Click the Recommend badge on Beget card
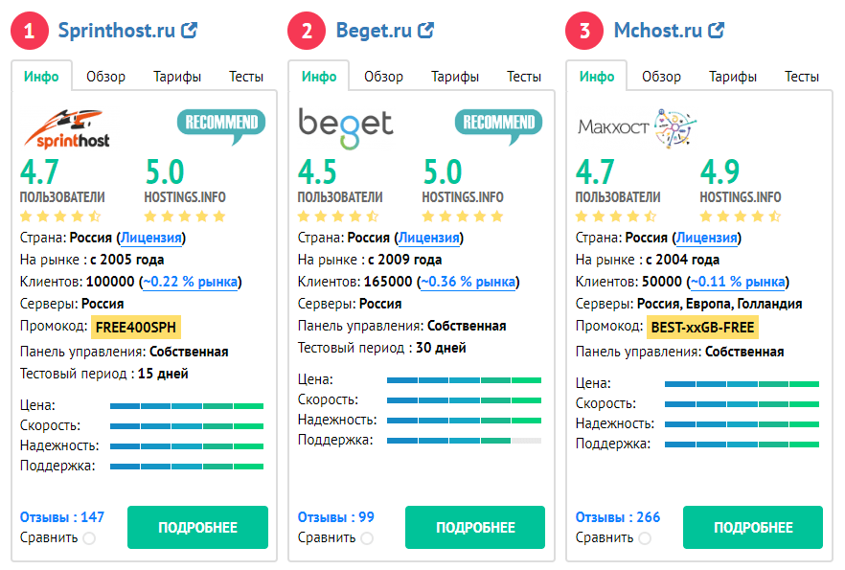845x570 pixels. tap(498, 125)
